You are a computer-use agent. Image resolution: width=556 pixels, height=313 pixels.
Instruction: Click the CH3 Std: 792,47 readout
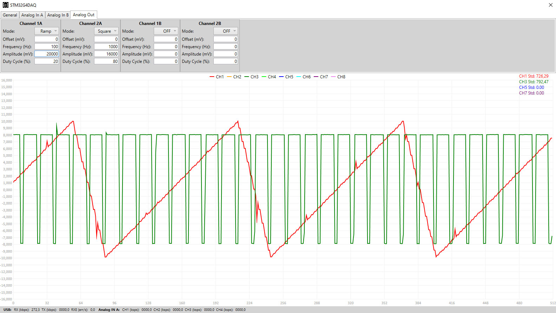[534, 81]
